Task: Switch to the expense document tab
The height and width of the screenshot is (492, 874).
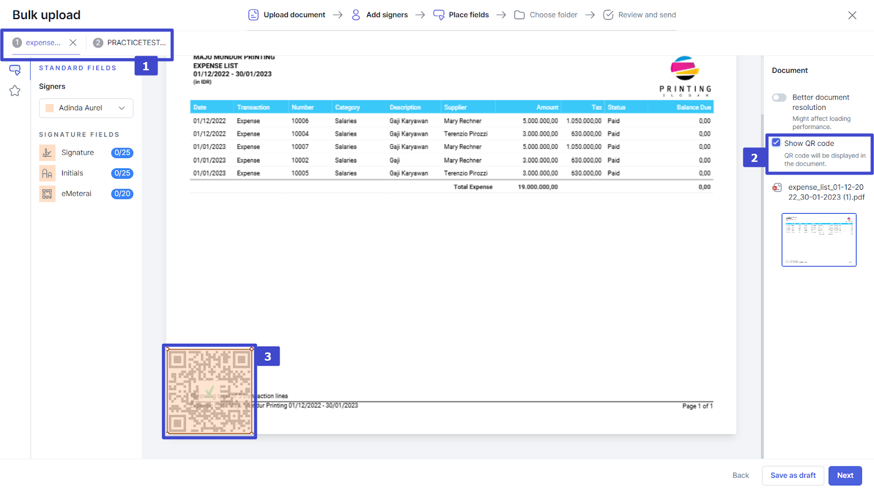Action: point(43,43)
